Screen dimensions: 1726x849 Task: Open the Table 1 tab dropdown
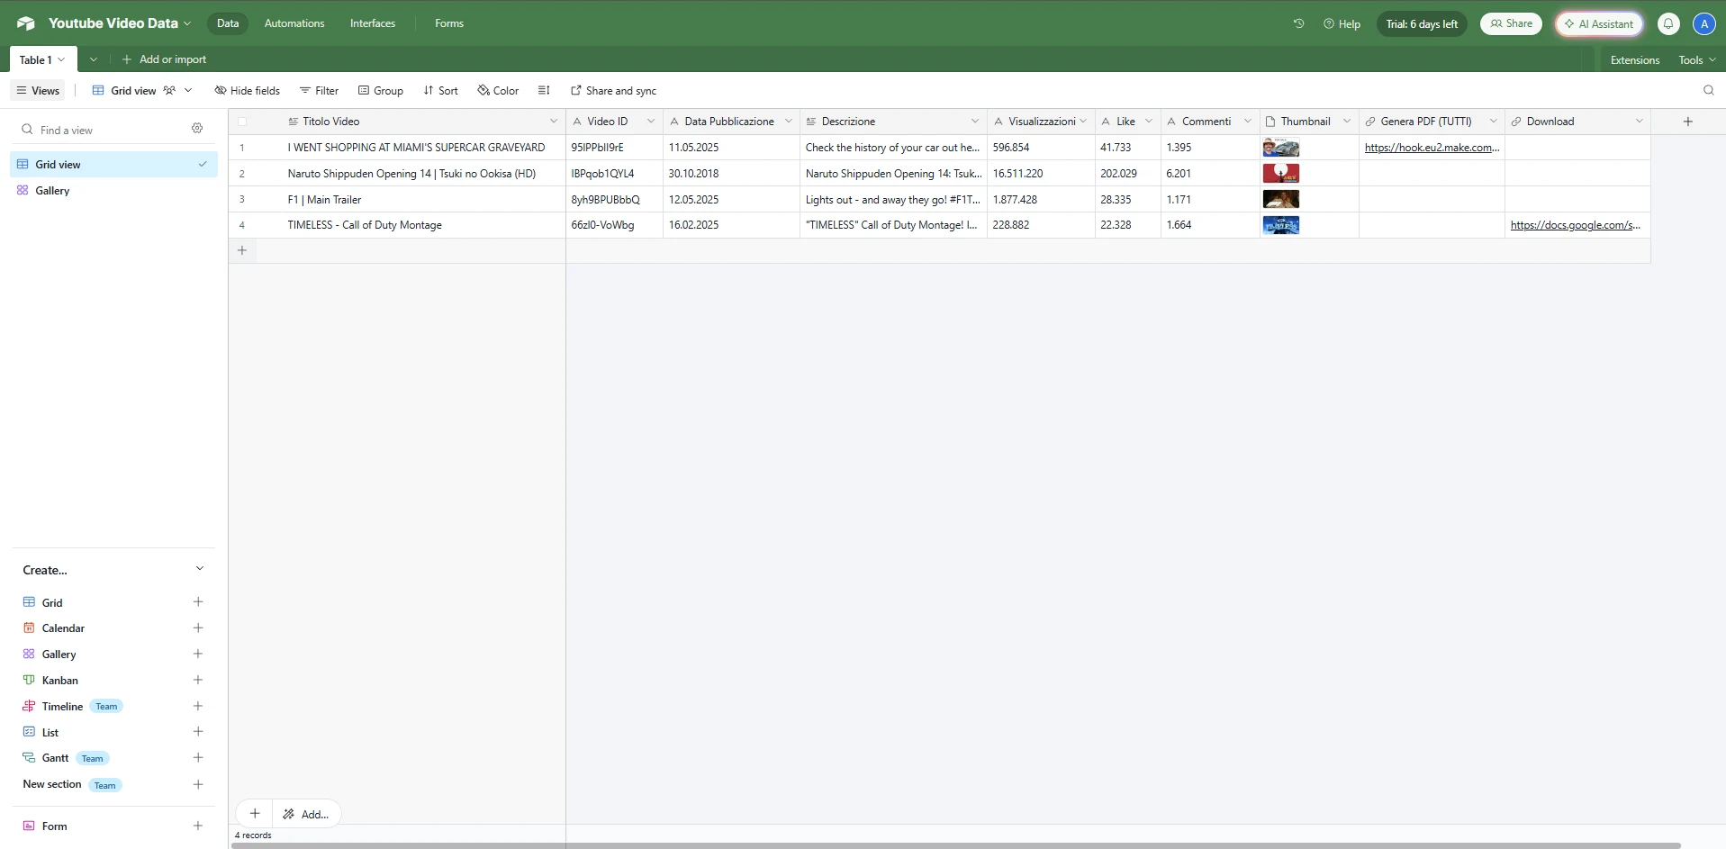(61, 59)
